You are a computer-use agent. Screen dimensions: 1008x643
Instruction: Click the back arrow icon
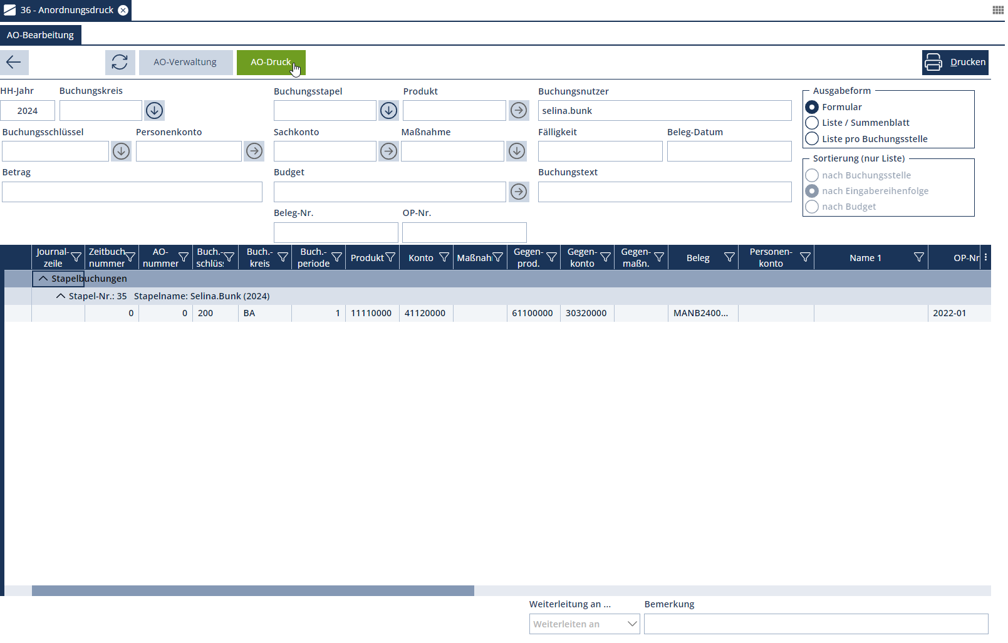coord(14,62)
